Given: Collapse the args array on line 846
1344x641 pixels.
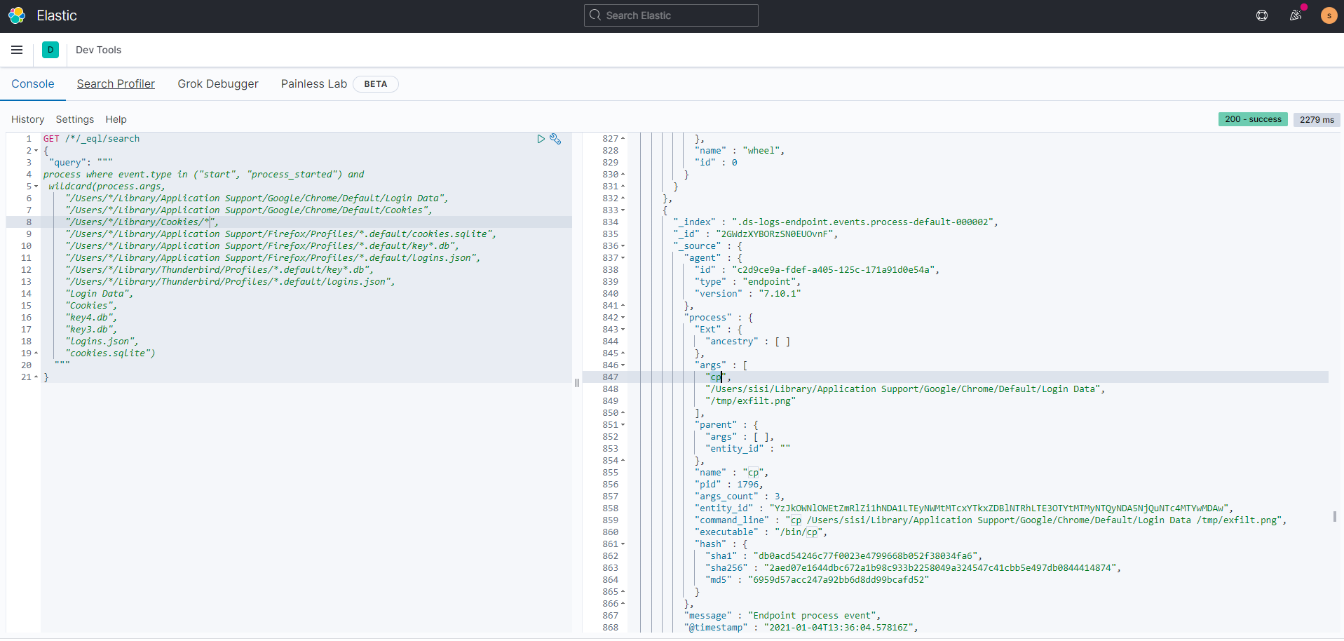Looking at the screenshot, I should pos(623,365).
